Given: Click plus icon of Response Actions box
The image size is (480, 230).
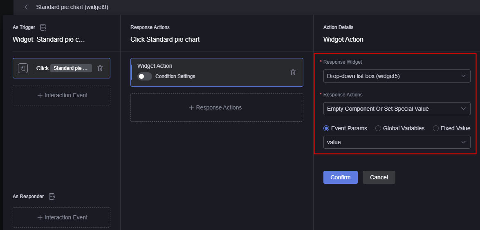Looking at the screenshot, I should [x=192, y=108].
